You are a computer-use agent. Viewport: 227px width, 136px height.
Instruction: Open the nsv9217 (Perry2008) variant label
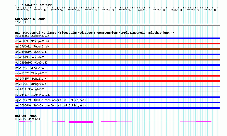pos(30,89)
